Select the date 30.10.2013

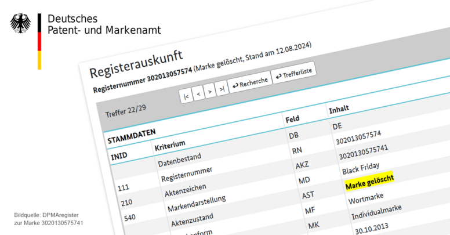pyautogui.click(x=372, y=229)
